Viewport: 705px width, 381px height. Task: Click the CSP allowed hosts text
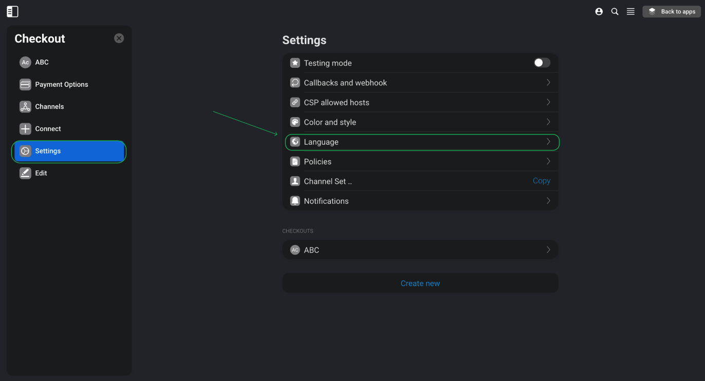337,103
